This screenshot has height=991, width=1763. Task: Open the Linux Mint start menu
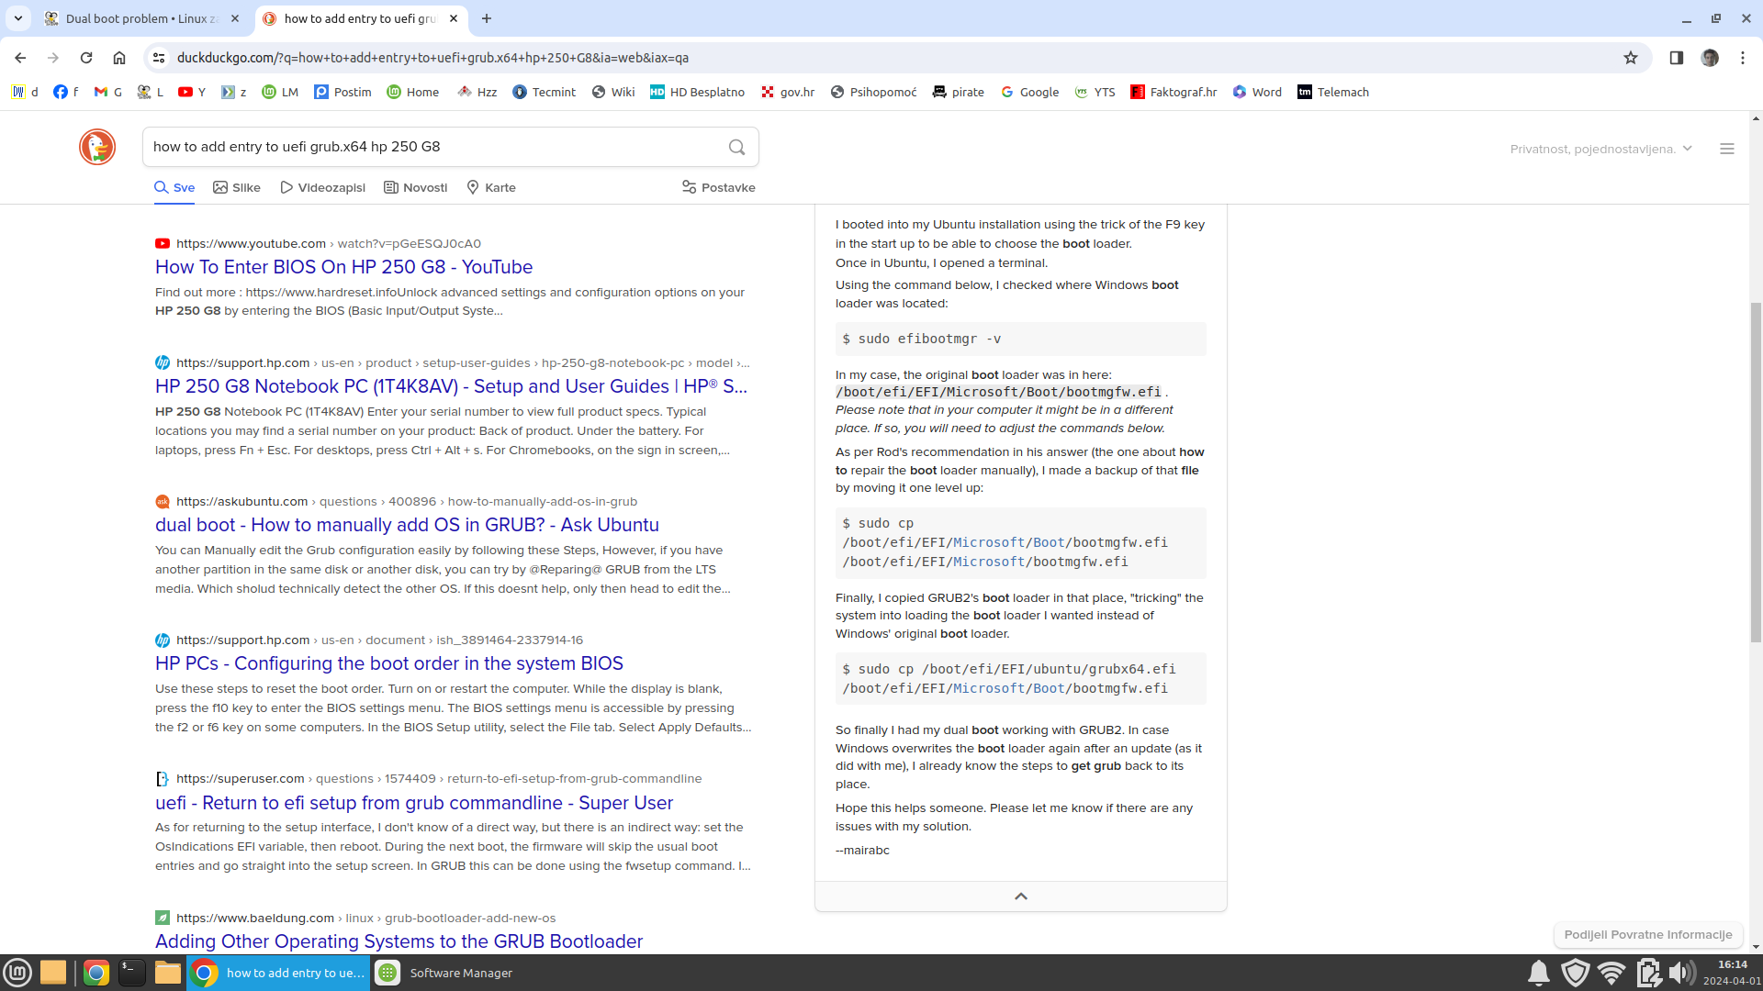pyautogui.click(x=17, y=973)
